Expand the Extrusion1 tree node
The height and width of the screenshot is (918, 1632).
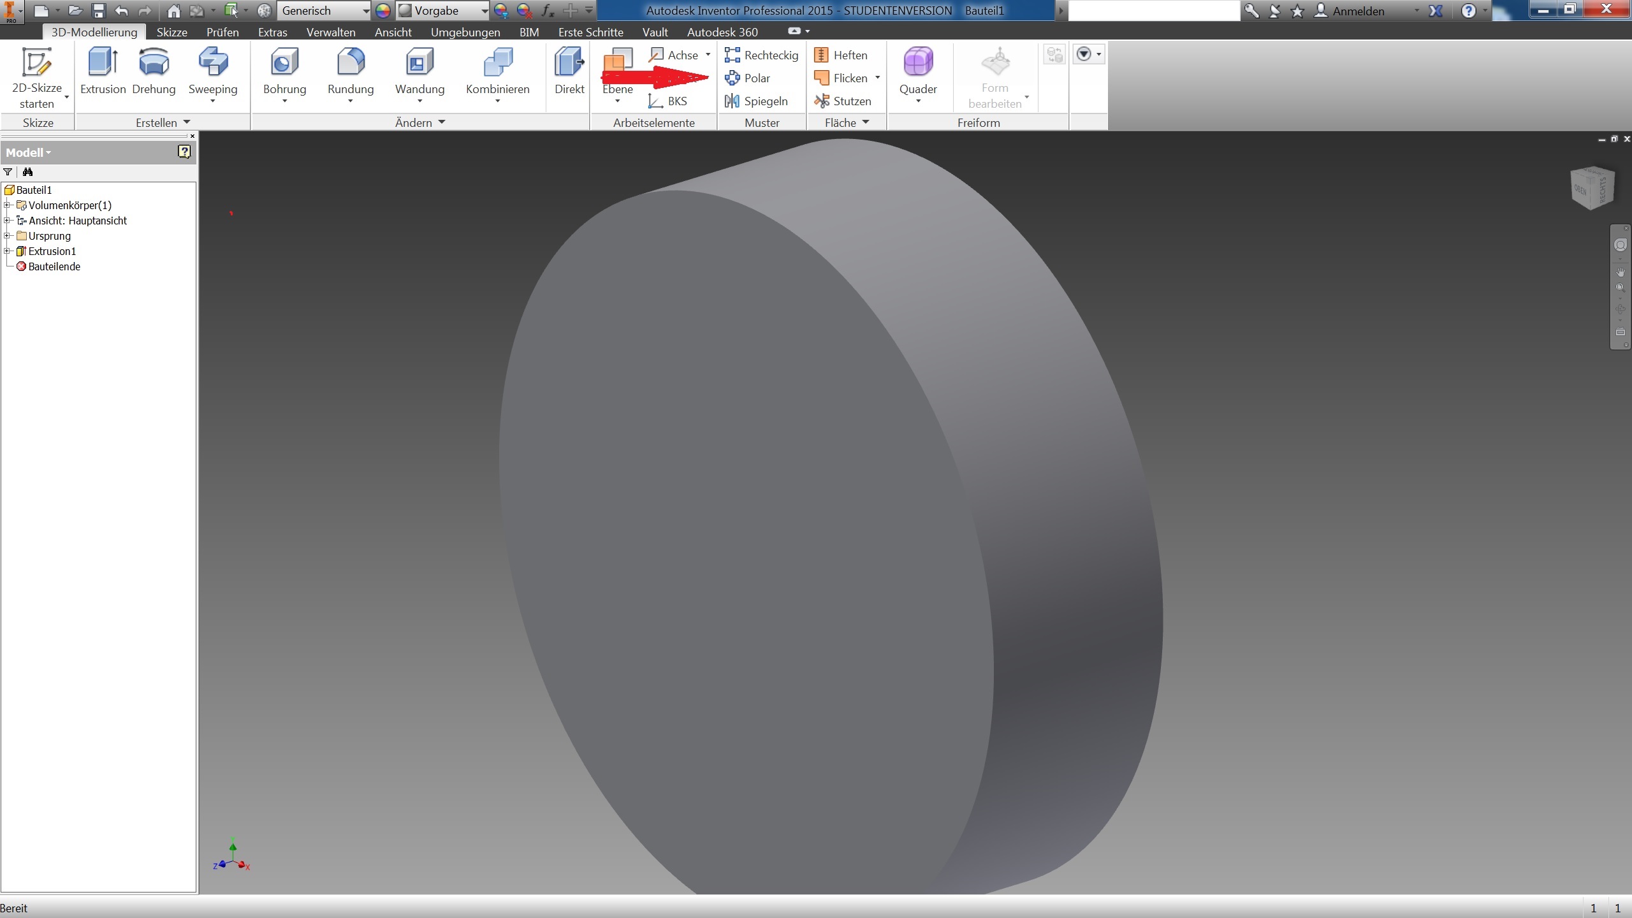click(x=7, y=251)
